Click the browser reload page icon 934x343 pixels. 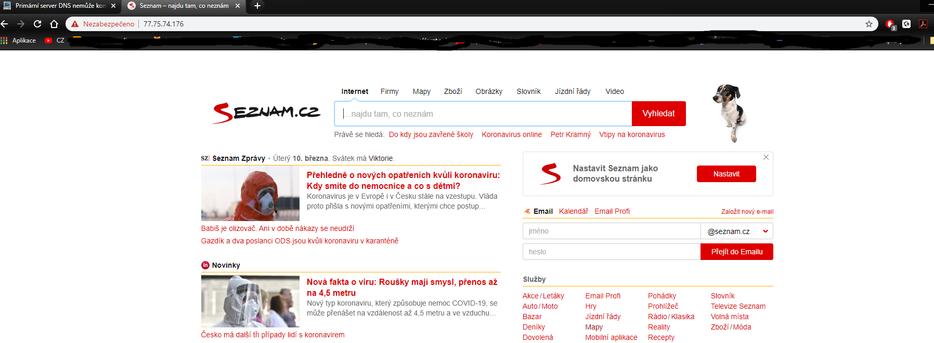pyautogui.click(x=37, y=24)
